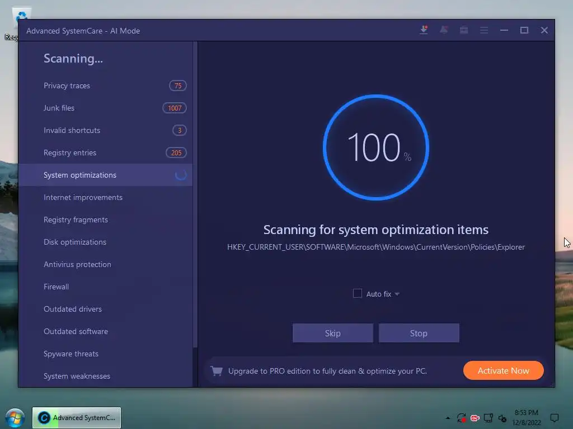This screenshot has height=429, width=573.
Task: Select Registry fragments item
Action: (105, 220)
